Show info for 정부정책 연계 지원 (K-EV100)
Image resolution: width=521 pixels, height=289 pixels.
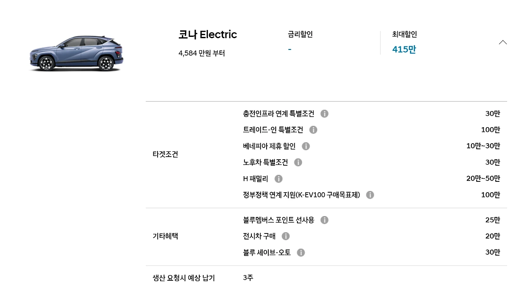[x=370, y=195]
